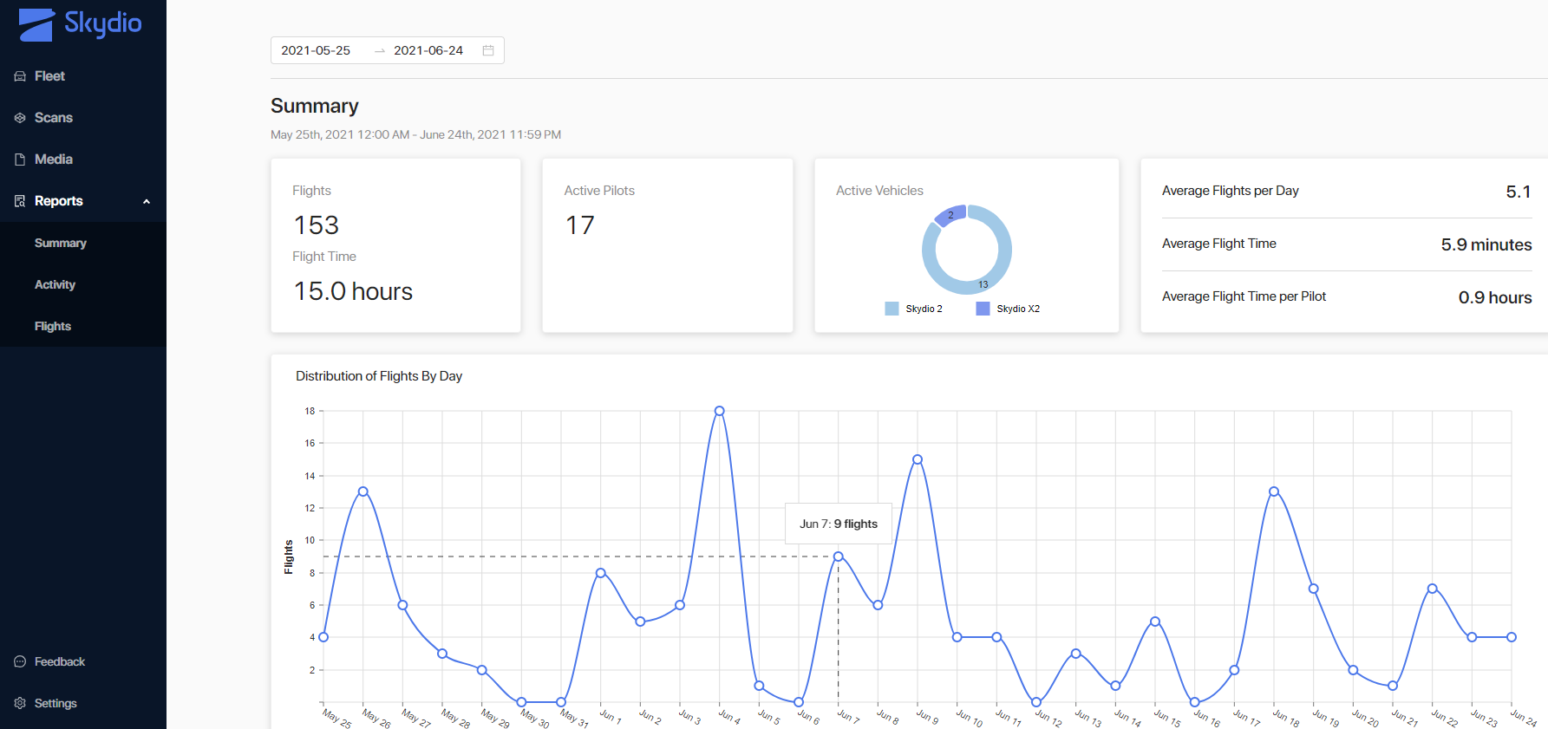1548x729 pixels.
Task: Click the Settings gear icon
Action: [20, 703]
